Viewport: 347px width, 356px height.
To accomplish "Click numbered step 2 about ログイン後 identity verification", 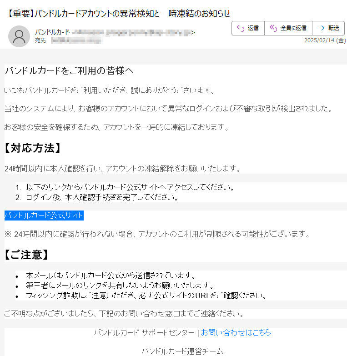I will pyautogui.click(x=102, y=197).
